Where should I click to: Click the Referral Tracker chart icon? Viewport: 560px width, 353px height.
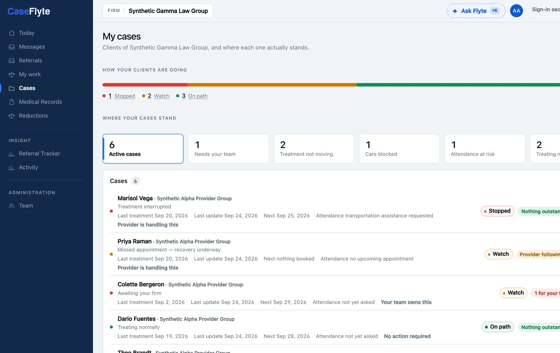coord(12,154)
